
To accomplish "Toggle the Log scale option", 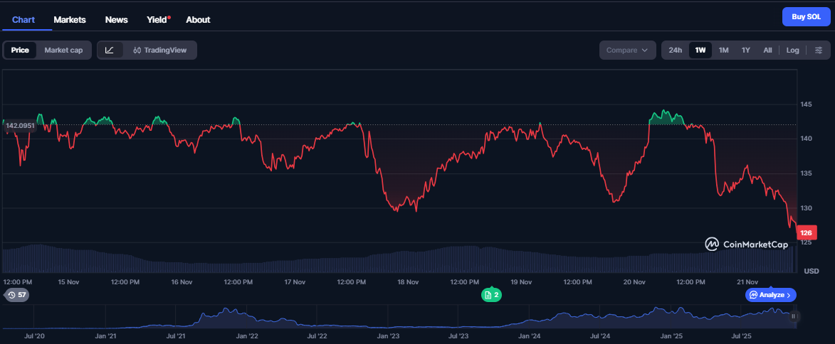I will [792, 50].
